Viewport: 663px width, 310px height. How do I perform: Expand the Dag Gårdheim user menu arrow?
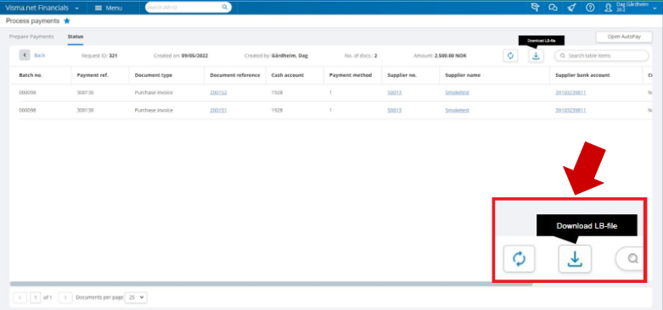click(x=655, y=8)
